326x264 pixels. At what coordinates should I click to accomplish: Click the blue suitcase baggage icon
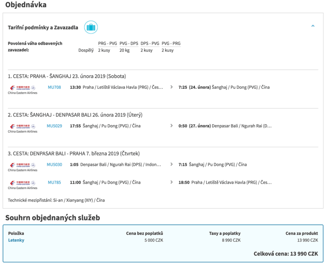pos(91,27)
